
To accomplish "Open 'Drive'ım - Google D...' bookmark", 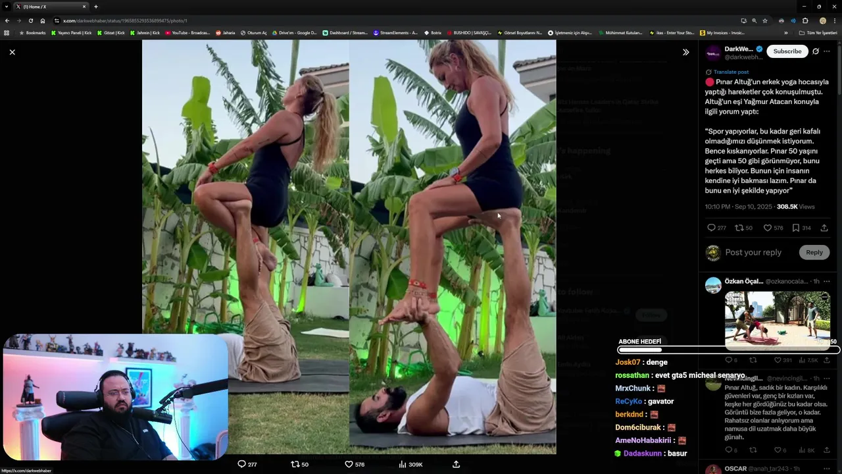I will pyautogui.click(x=295, y=32).
